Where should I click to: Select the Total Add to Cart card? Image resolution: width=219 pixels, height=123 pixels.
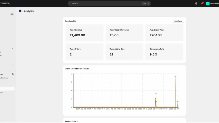125,52
